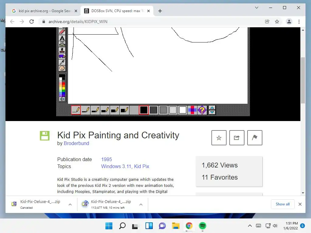Show all downloads

[x=282, y=204]
